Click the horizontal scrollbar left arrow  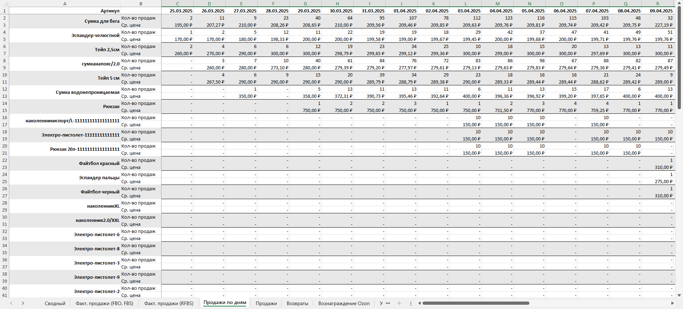420,303
